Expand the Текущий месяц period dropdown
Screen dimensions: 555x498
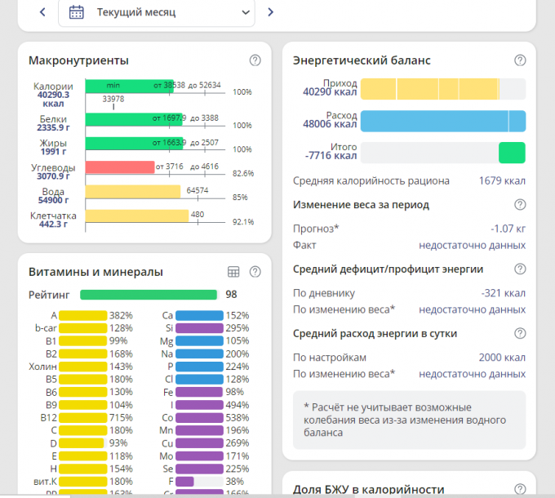tap(246, 12)
